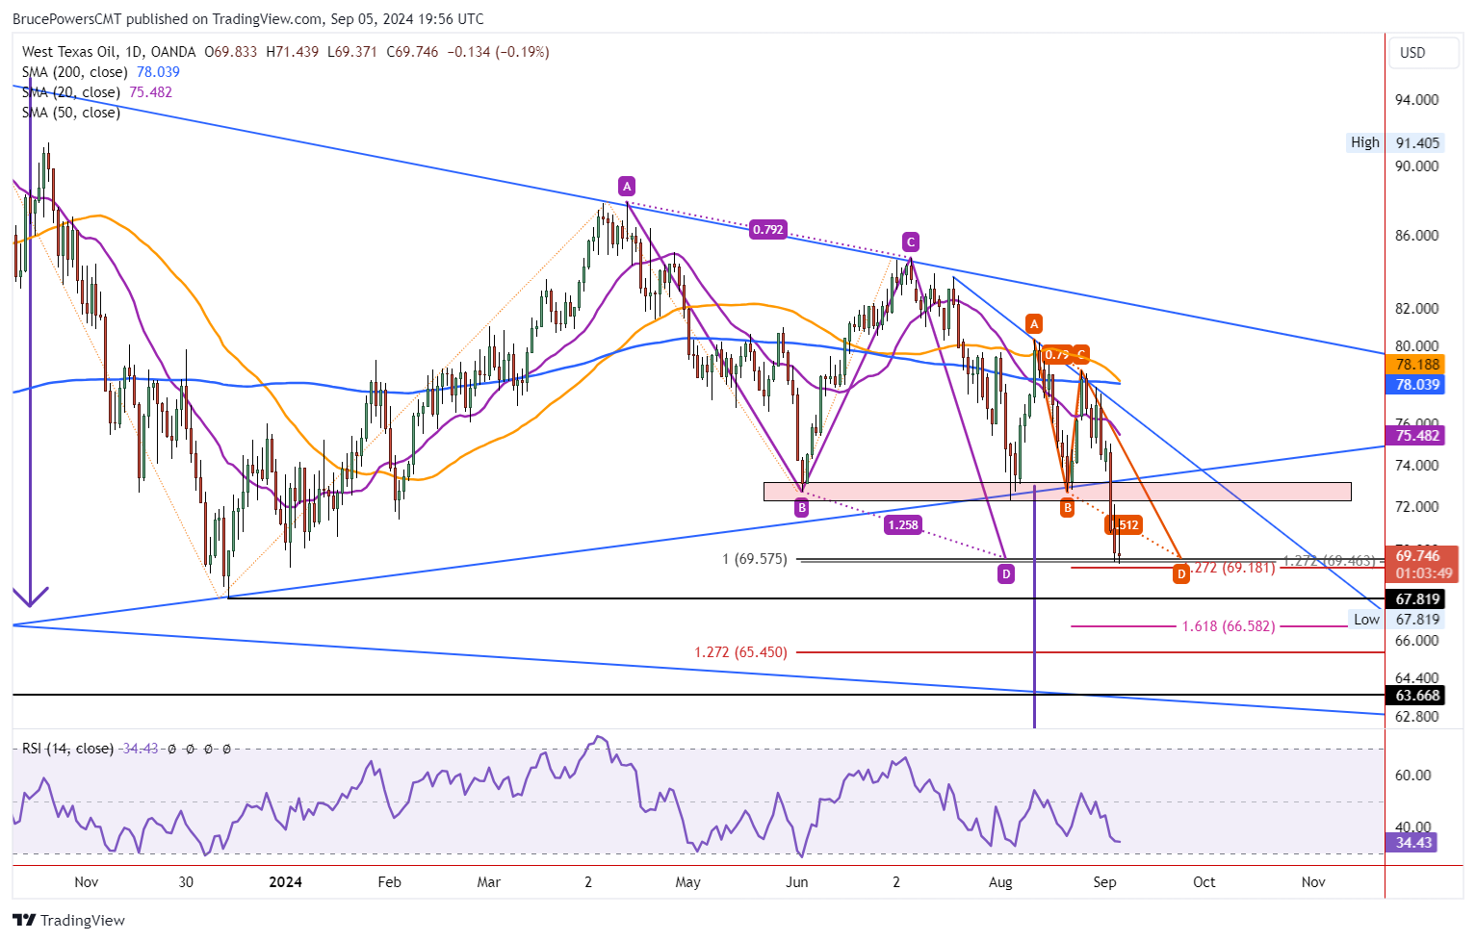Click the 82.000 price scale value
The height and width of the screenshot is (941, 1476).
click(x=1417, y=309)
